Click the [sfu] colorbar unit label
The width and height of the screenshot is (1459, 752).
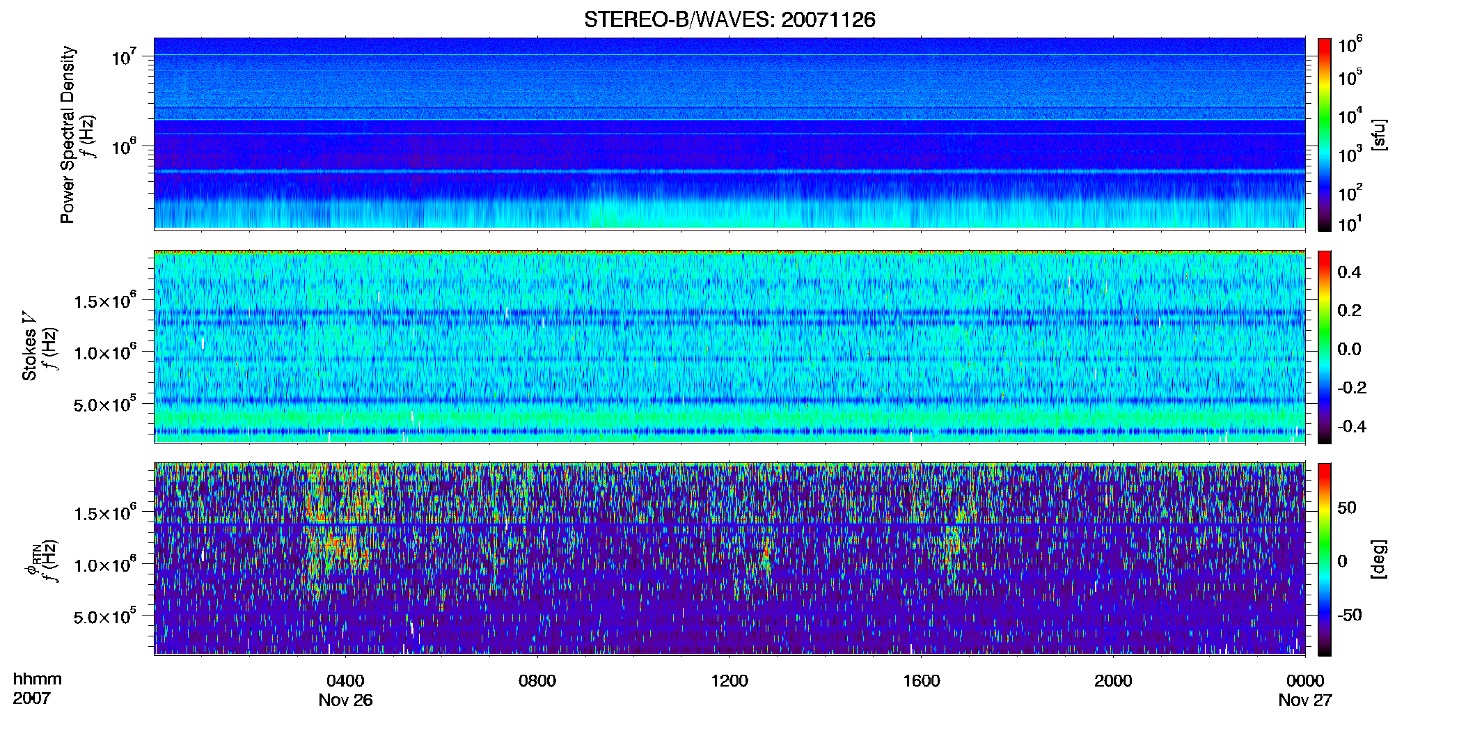click(1378, 134)
